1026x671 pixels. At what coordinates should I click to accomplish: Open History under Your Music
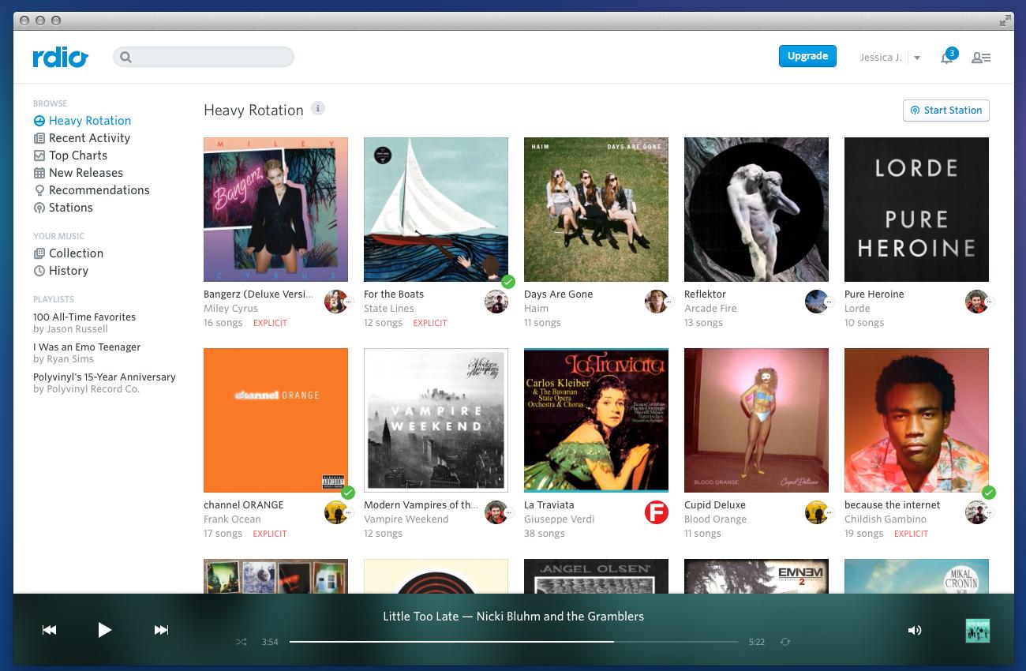pyautogui.click(x=61, y=271)
